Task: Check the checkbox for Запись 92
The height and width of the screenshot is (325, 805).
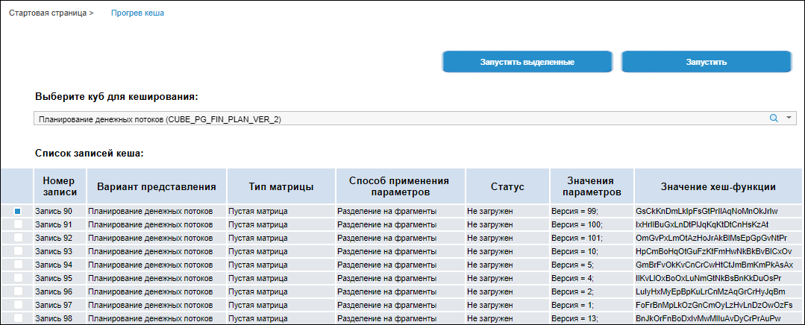Action: (17, 237)
